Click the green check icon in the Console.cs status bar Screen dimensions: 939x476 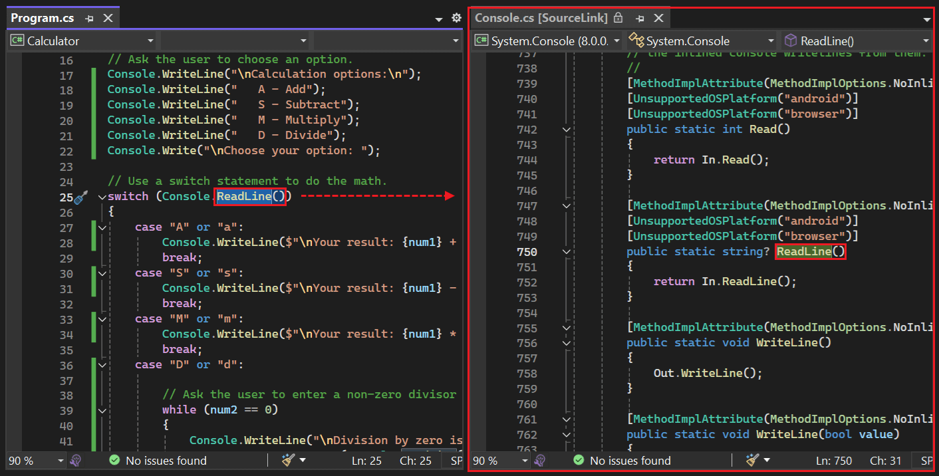click(x=579, y=460)
